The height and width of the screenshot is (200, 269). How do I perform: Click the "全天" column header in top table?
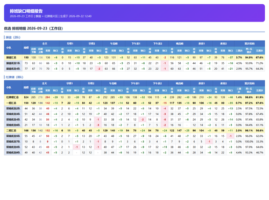[45, 43]
